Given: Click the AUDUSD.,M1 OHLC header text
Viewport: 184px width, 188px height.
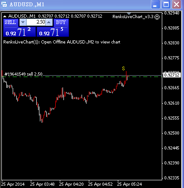Looking at the screenshot, I should (55, 16).
